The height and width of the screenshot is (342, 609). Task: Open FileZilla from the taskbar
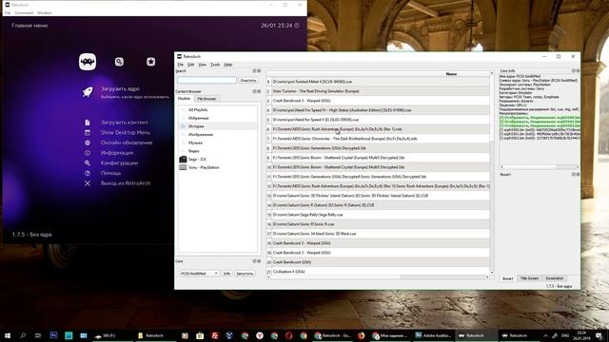point(215,335)
